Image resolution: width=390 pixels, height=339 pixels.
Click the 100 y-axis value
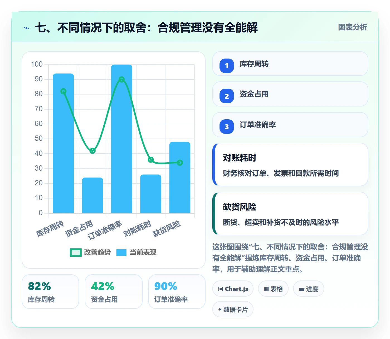point(37,64)
